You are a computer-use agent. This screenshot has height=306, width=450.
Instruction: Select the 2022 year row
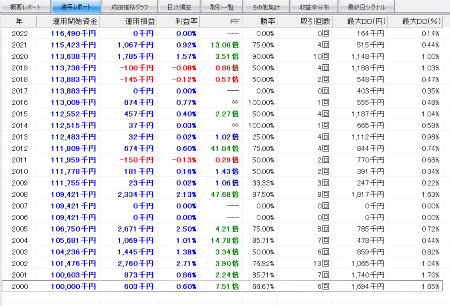point(20,34)
